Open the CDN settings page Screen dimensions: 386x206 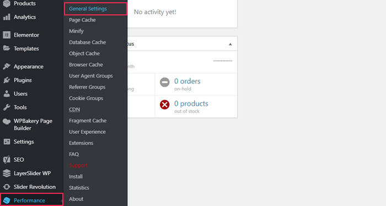pos(74,110)
